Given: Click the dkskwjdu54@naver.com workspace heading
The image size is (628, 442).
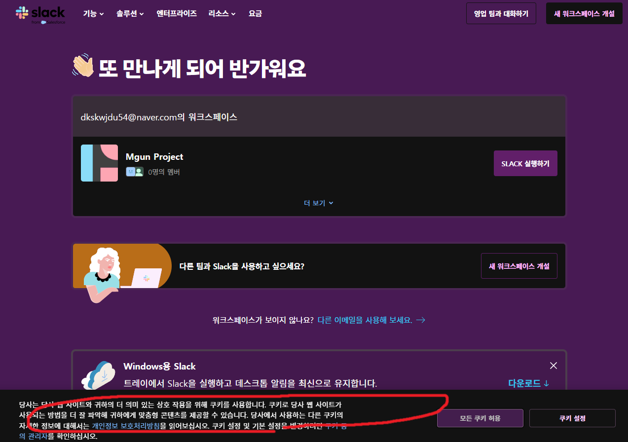Looking at the screenshot, I should [159, 117].
